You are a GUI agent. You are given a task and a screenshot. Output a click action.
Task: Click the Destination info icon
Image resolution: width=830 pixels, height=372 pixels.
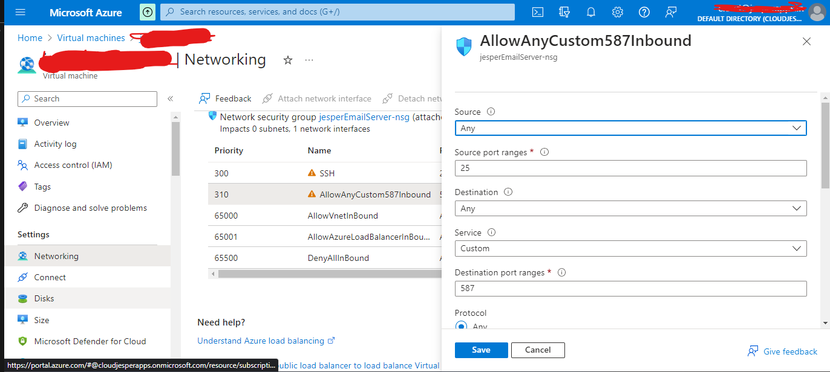(508, 192)
